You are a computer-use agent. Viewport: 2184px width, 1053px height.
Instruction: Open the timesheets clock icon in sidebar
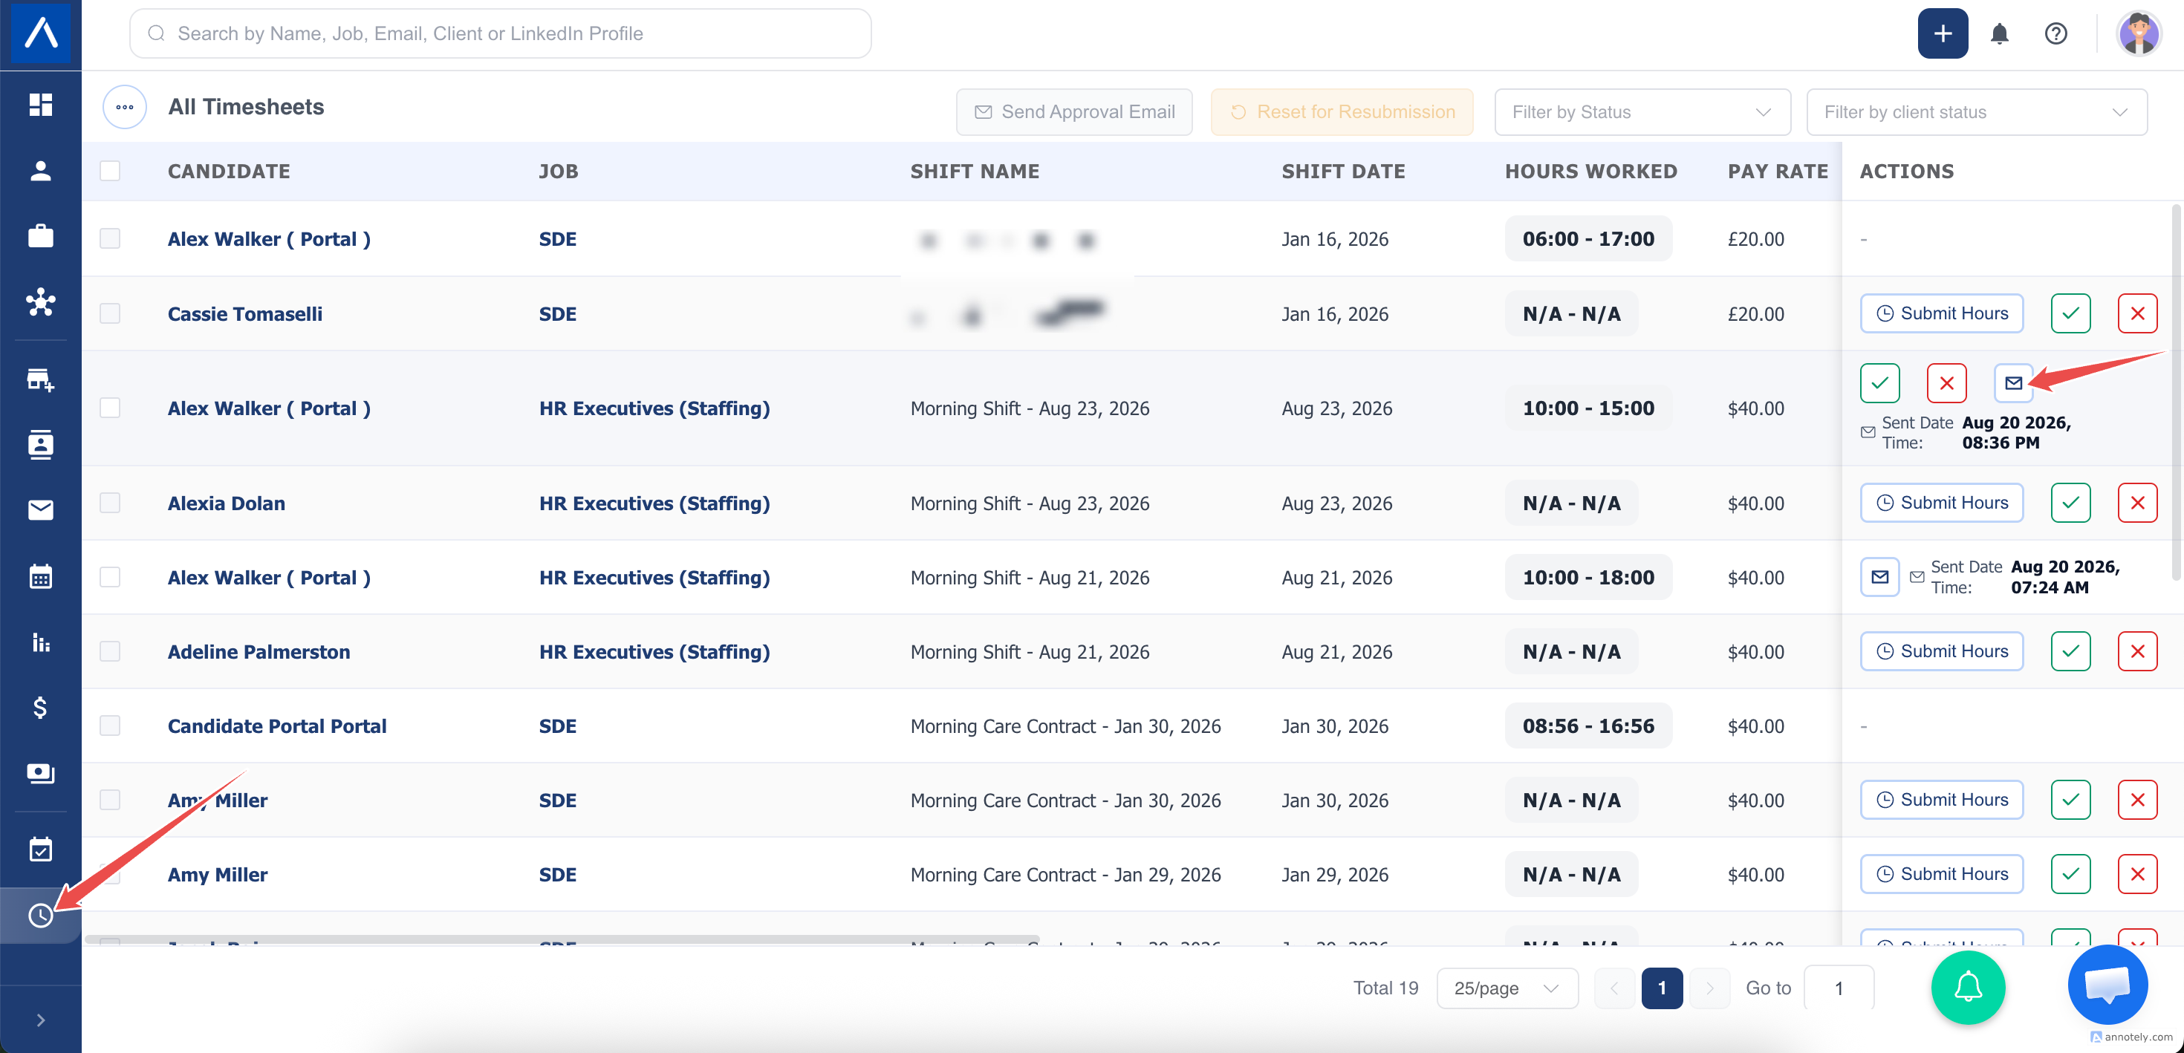[x=41, y=915]
